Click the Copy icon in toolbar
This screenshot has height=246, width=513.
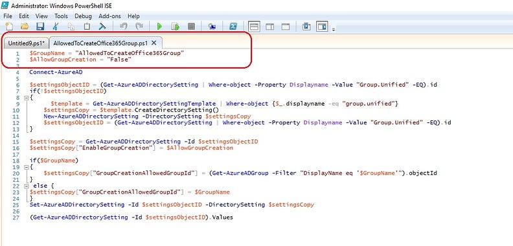click(71, 27)
